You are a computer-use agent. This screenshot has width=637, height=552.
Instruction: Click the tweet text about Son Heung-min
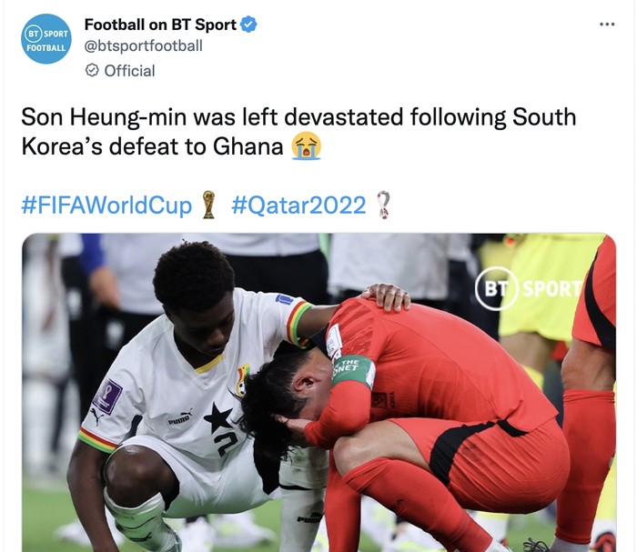coord(298,131)
